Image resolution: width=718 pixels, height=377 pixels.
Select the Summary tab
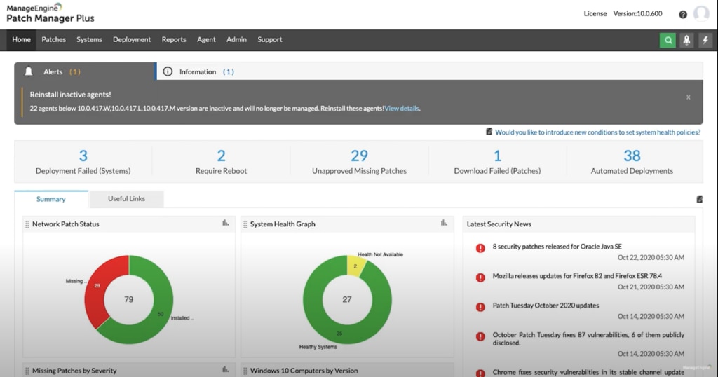(50, 199)
